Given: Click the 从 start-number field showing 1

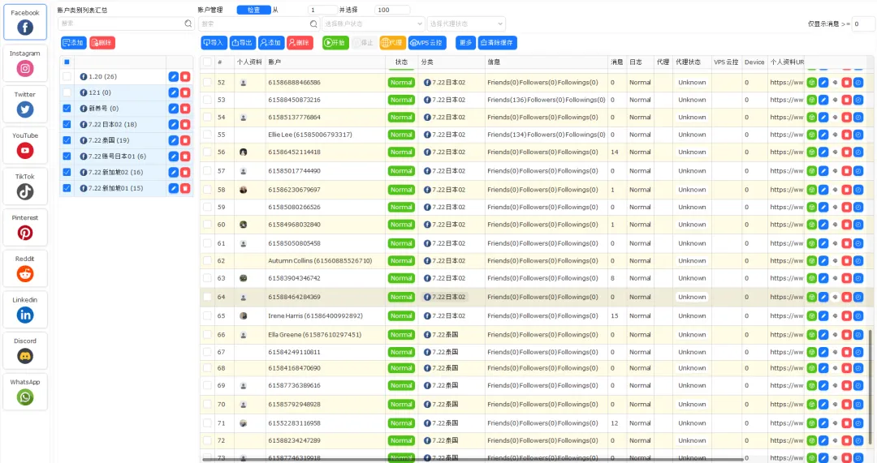Looking at the screenshot, I should tap(322, 10).
